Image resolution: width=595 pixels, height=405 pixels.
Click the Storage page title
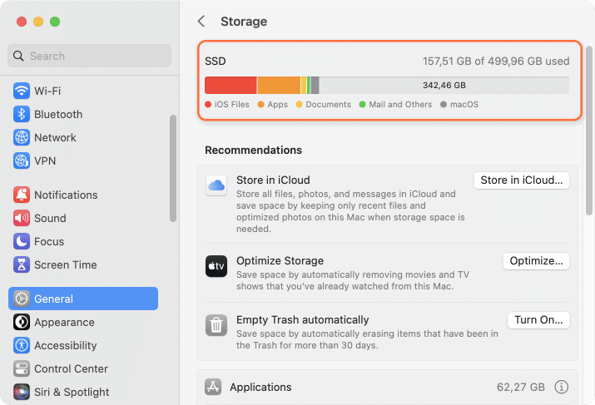tap(244, 22)
